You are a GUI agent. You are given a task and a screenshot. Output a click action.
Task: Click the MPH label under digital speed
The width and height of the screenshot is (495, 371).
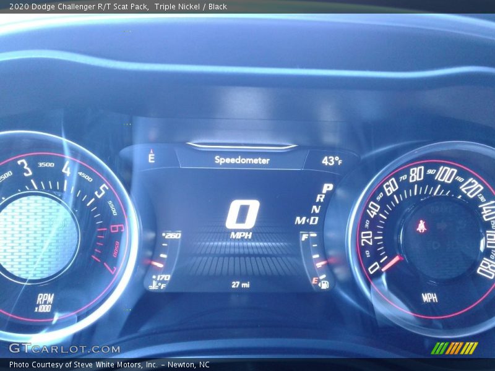pyautogui.click(x=241, y=236)
